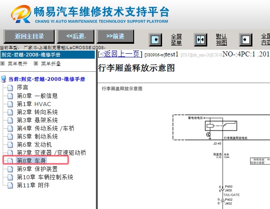Screen dimensions: 270x209
Task: Open 第1章 HVAC chapter
Action: tap(34, 104)
